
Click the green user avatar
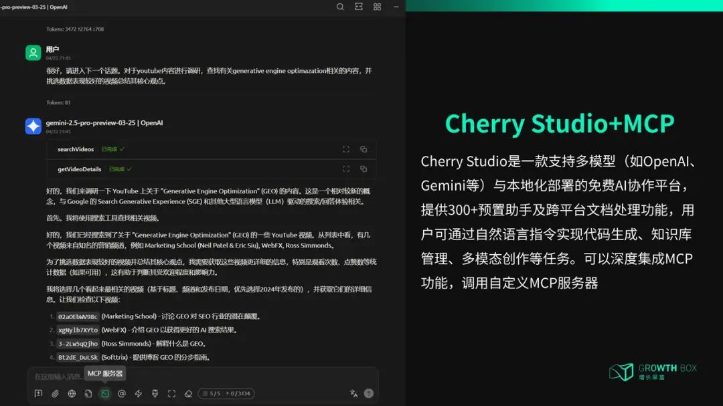(33, 53)
